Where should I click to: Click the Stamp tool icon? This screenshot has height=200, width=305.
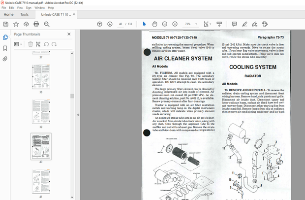click(265, 24)
